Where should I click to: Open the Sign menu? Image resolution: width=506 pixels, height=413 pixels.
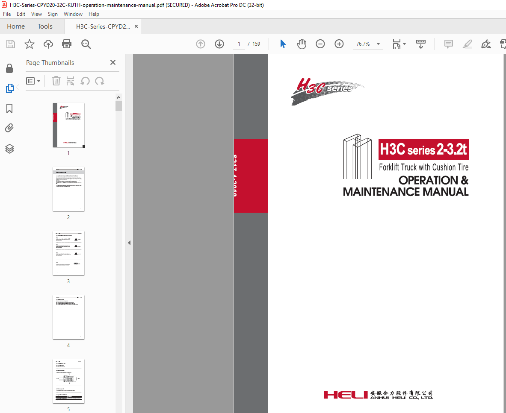(53, 14)
